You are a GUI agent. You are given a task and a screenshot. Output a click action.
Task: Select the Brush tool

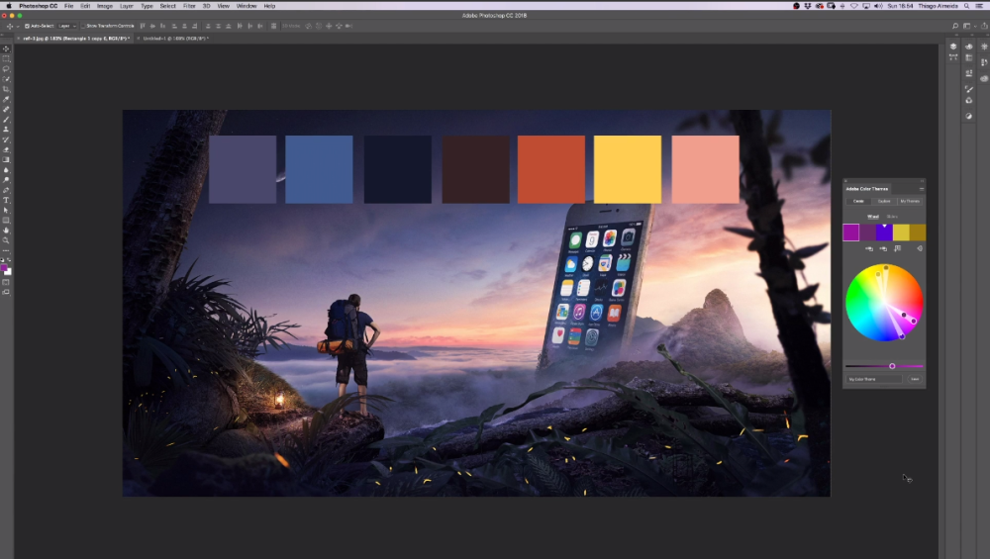6,120
